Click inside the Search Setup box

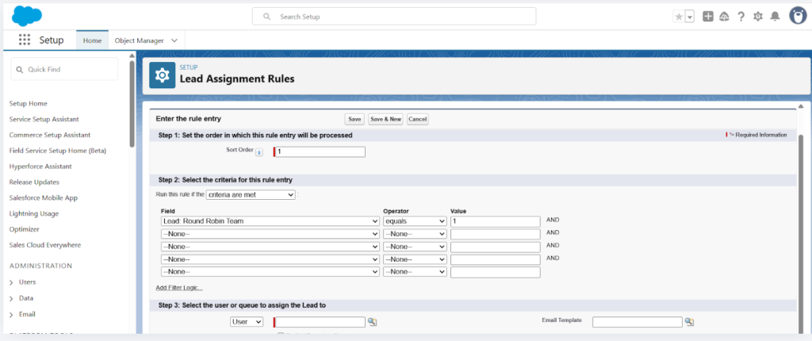(x=394, y=17)
